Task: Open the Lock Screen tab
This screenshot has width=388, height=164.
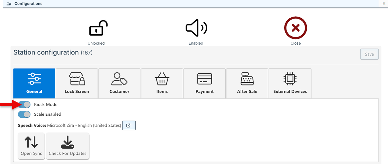Action: (x=77, y=83)
